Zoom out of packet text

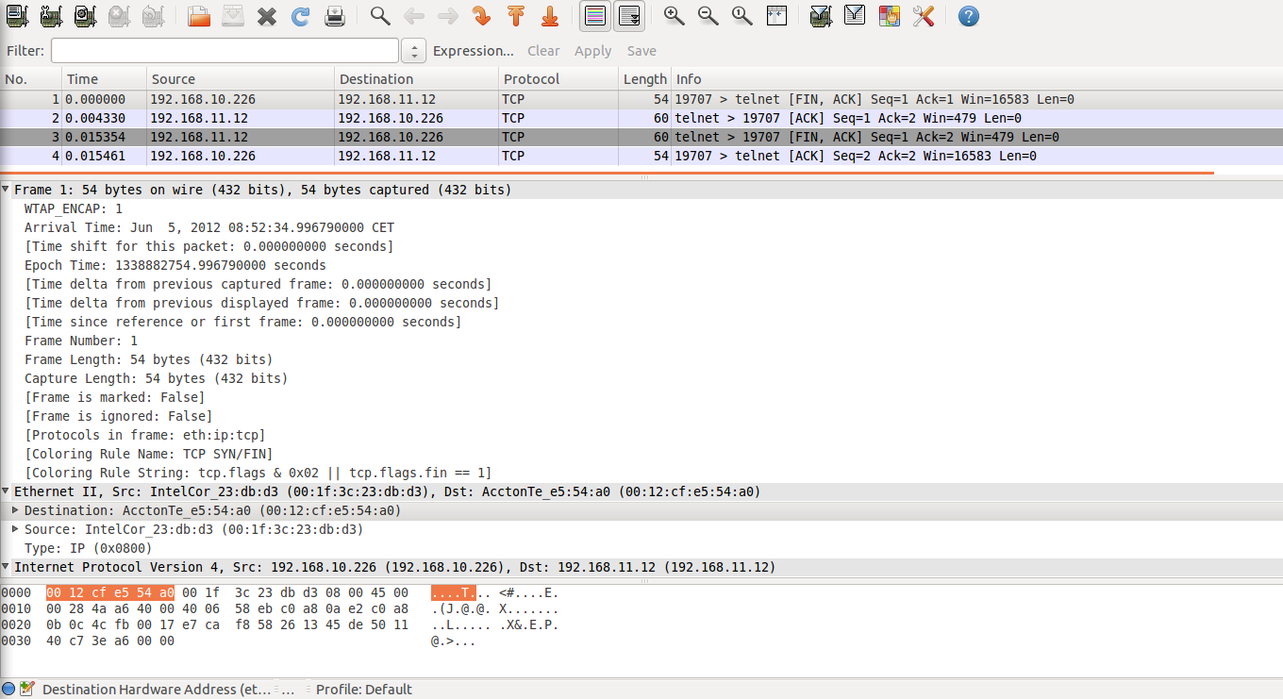pos(708,16)
